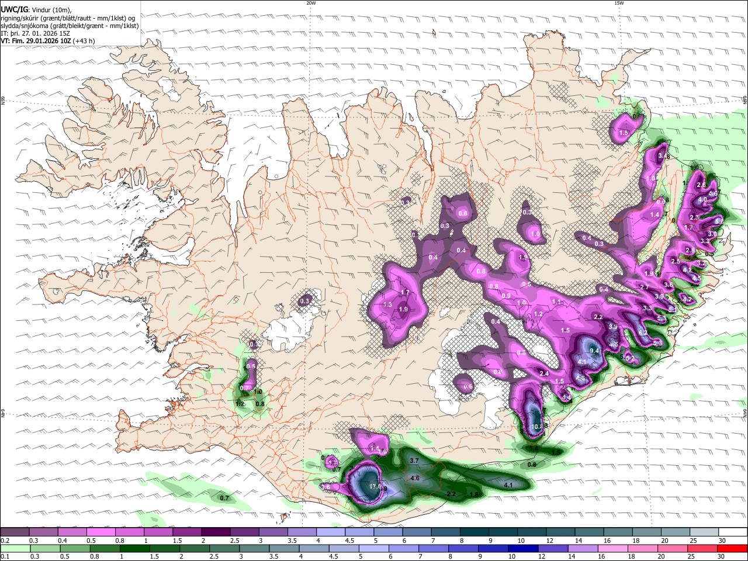Viewport: 748px width, 561px height.
Task: Pick the dark purple 2 legend swatch
Action: click(x=215, y=532)
